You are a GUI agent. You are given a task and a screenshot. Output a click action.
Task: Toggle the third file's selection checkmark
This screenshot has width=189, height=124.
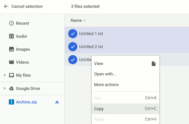pyautogui.click(x=73, y=60)
